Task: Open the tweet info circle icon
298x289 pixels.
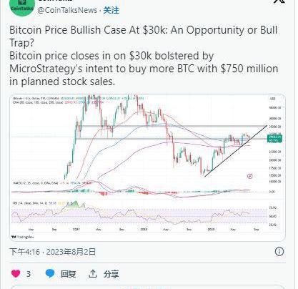Action: [279, 252]
